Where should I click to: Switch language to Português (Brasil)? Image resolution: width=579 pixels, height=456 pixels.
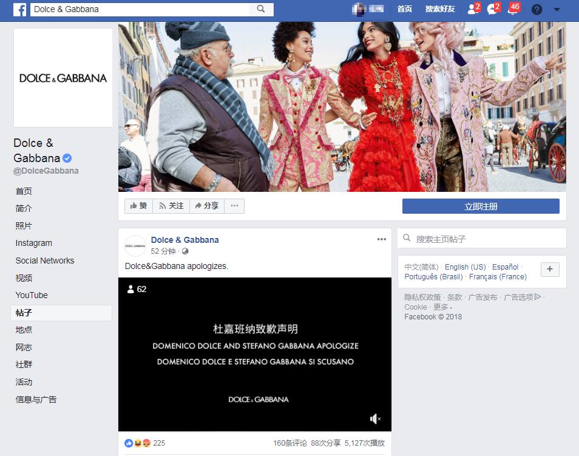click(433, 277)
